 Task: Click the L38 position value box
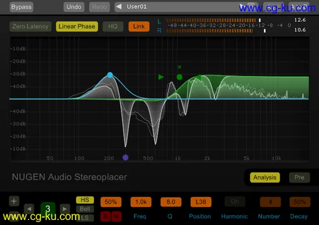click(201, 202)
